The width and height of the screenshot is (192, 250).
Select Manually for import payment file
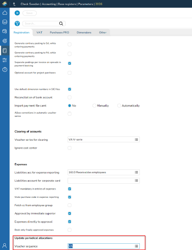[94, 106]
